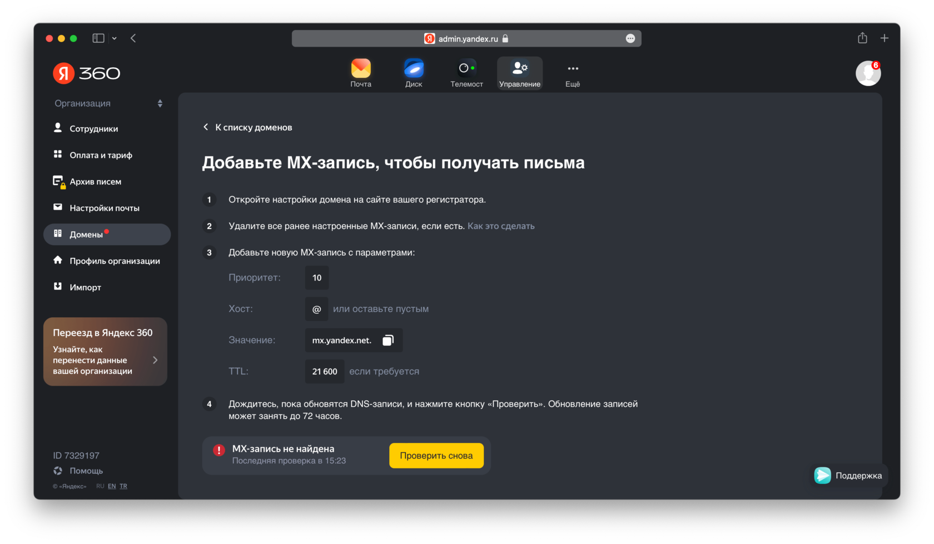Switch language to TR

[123, 486]
